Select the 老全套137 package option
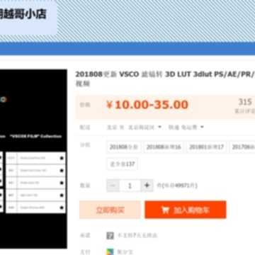255x255 pixels. [123, 164]
